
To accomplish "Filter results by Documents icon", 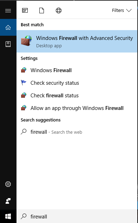I will [41, 11].
